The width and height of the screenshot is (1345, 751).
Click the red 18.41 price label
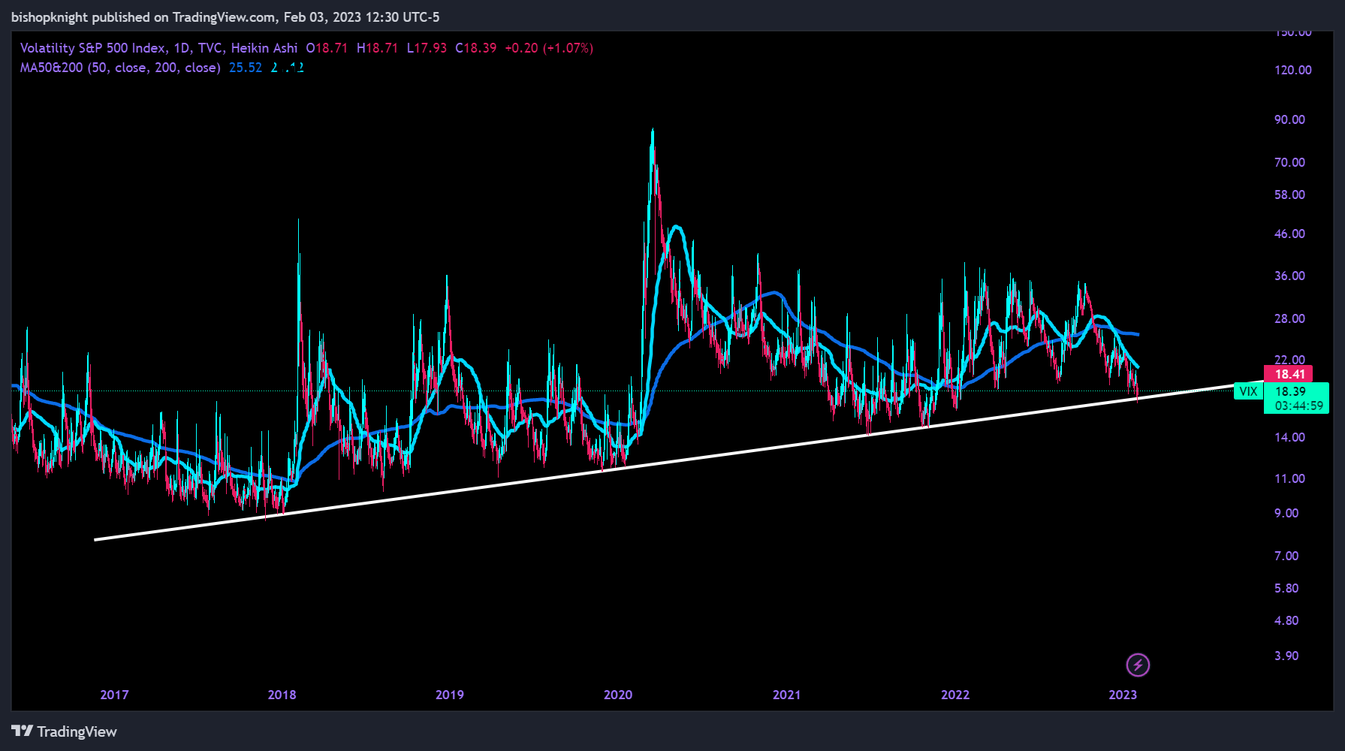point(1289,374)
